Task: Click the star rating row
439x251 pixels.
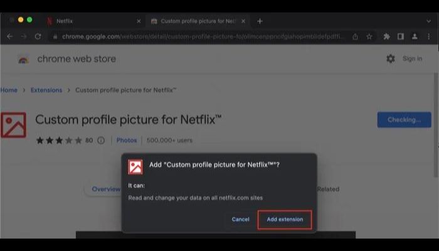Action: (x=59, y=141)
